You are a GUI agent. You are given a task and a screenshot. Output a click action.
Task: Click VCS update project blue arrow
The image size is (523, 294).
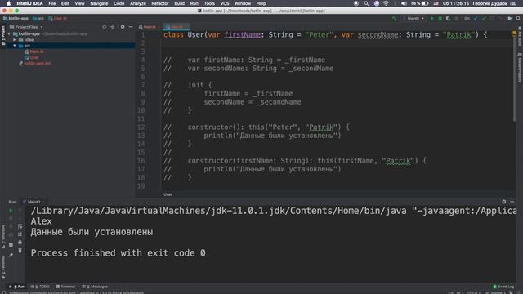(476, 19)
